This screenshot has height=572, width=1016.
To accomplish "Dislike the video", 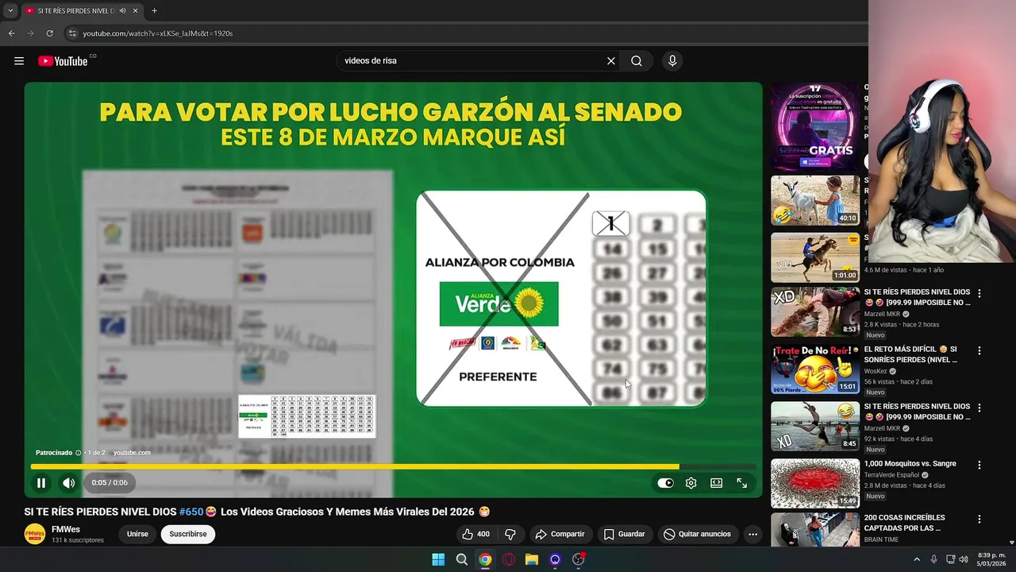I will pos(510,534).
